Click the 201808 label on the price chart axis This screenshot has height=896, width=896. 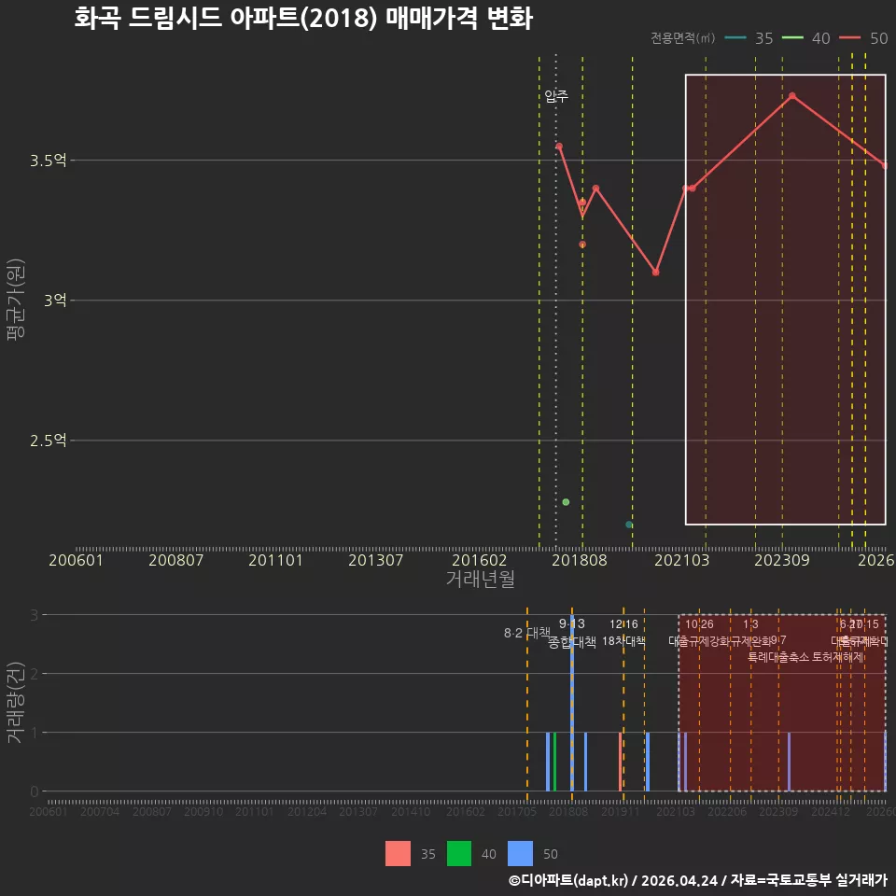580,560
